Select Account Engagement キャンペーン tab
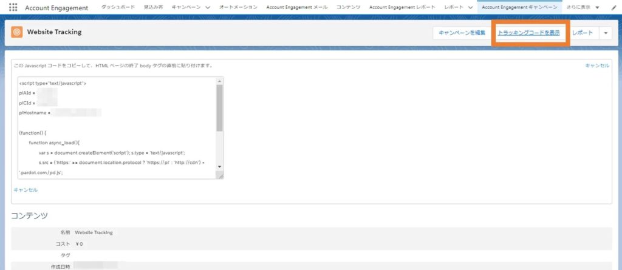This screenshot has width=622, height=270. point(519,7)
